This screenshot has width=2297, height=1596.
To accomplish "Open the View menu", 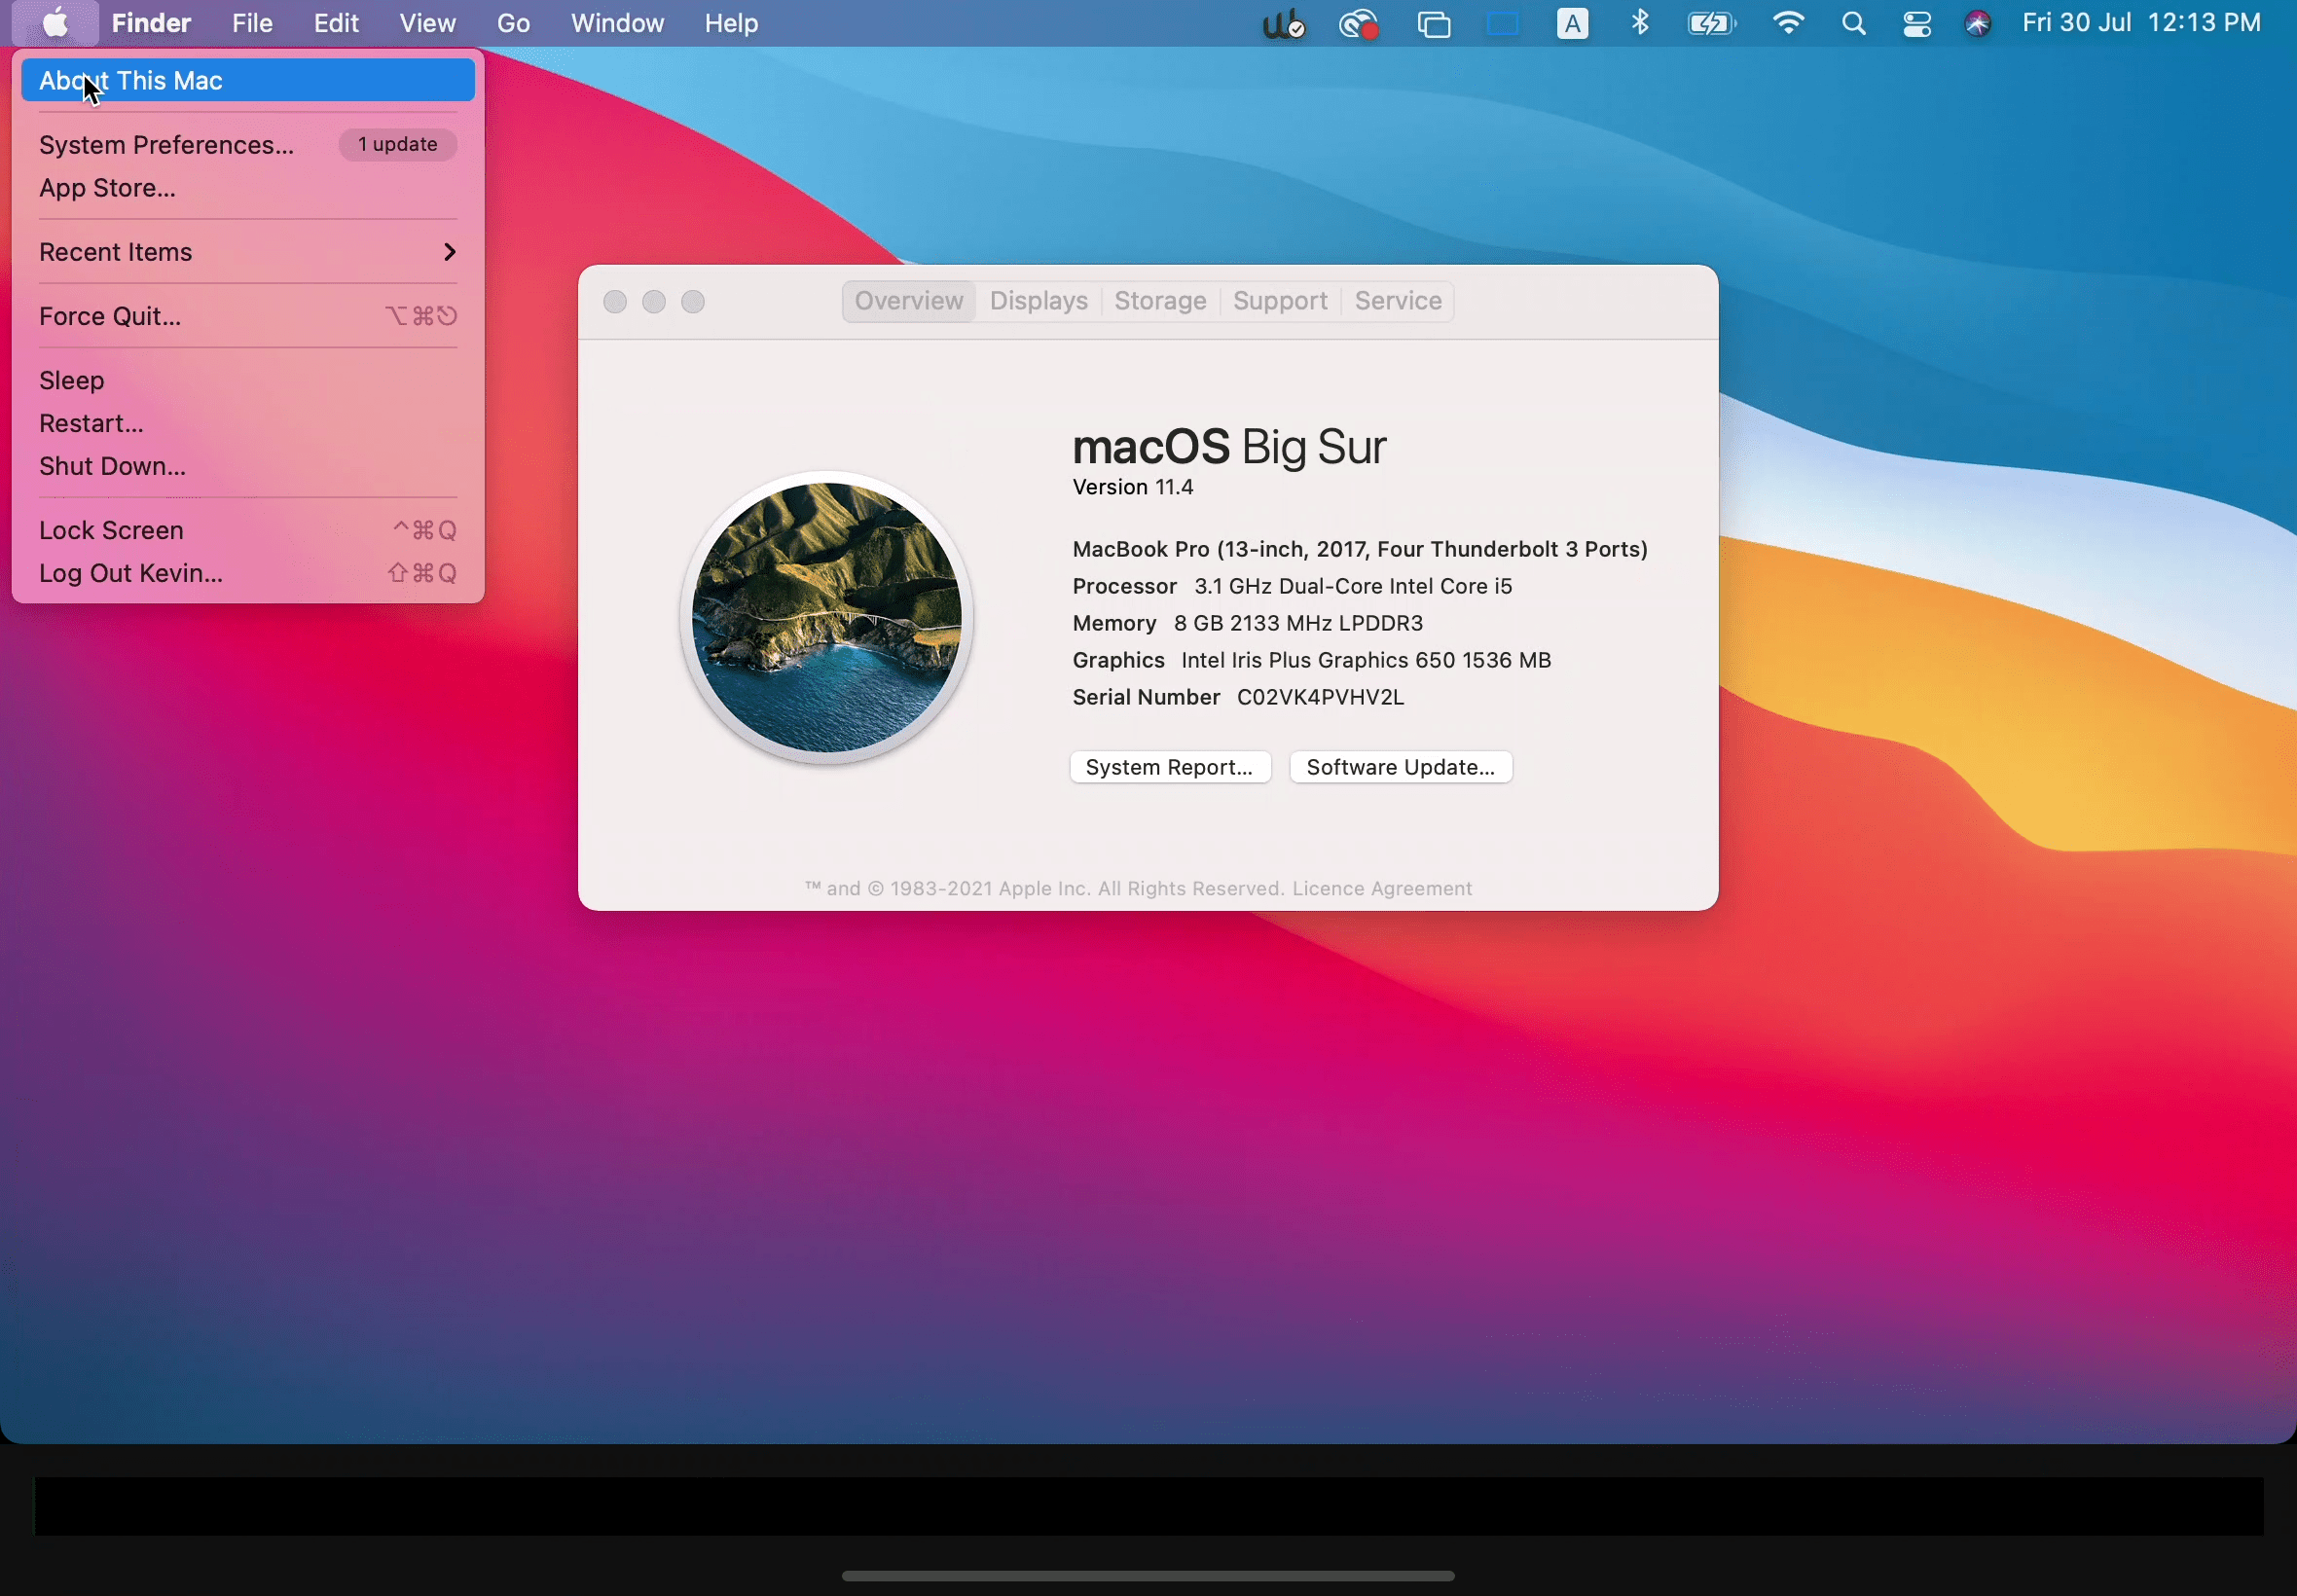I will tap(427, 23).
